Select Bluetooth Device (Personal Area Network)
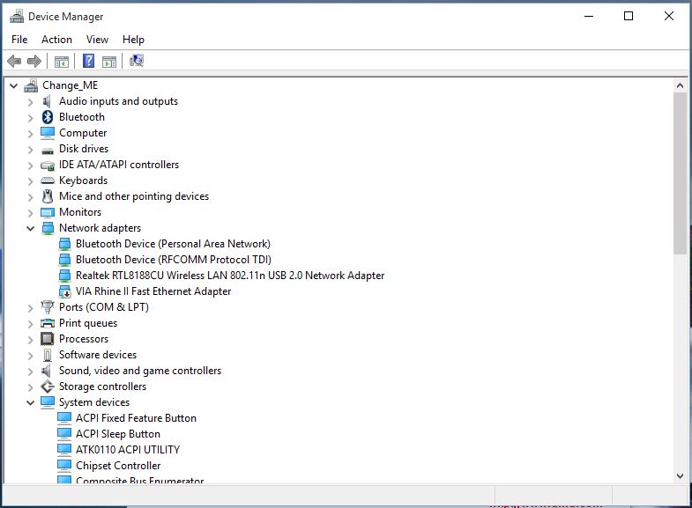Image resolution: width=692 pixels, height=508 pixels. click(173, 244)
